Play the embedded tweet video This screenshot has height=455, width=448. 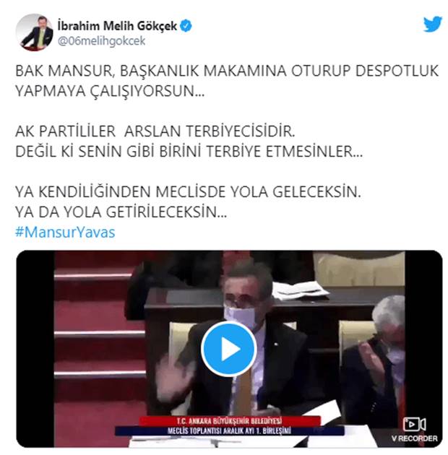point(229,349)
